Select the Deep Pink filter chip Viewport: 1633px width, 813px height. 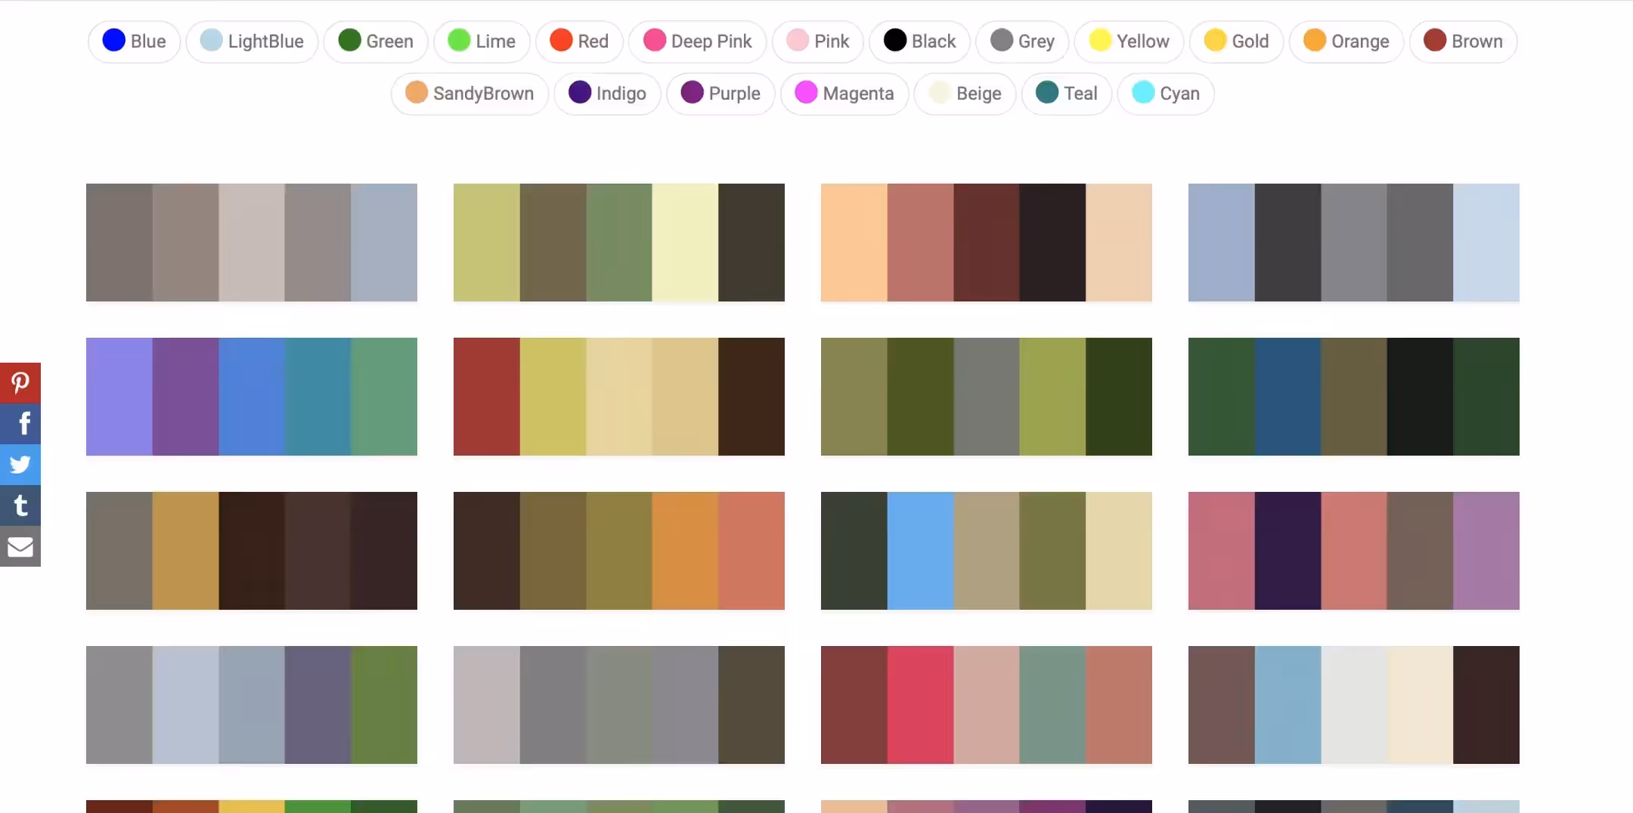[697, 42]
